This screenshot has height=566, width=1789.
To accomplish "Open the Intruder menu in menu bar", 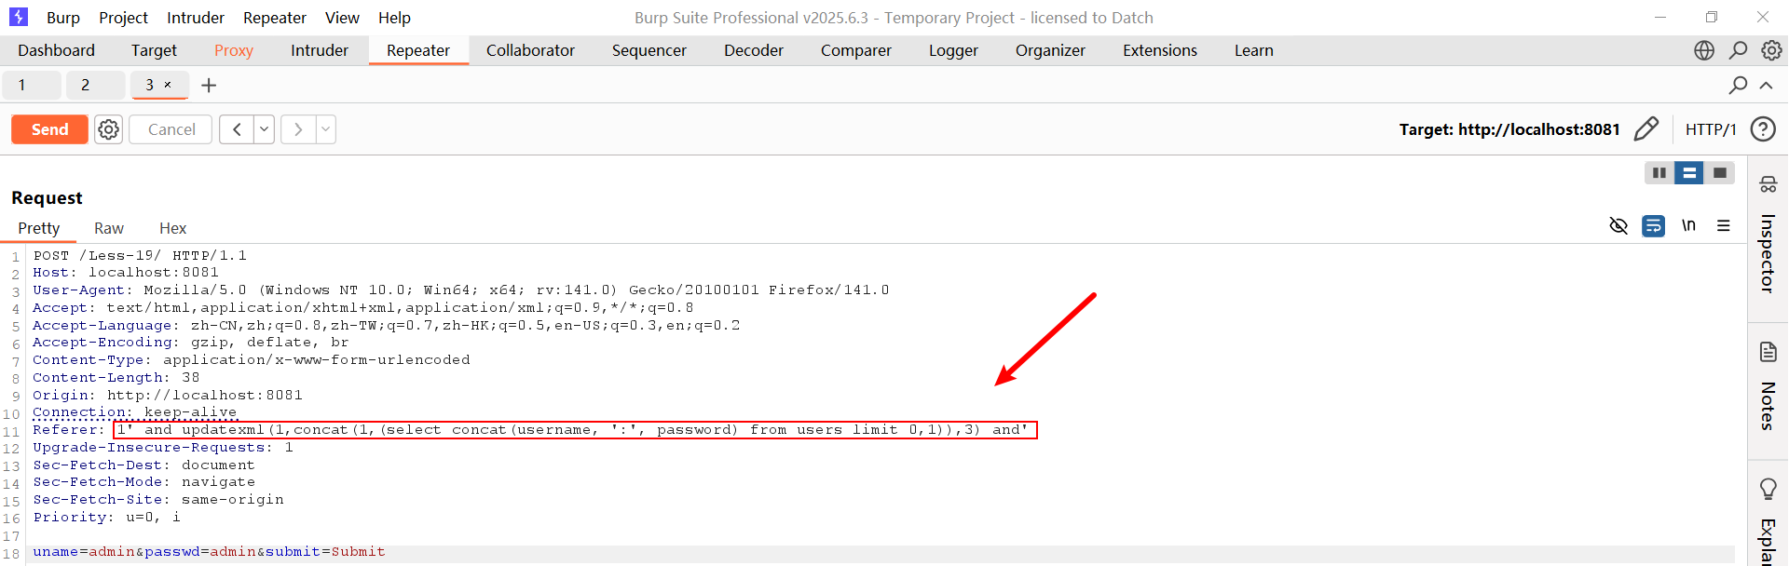I will tap(196, 18).
